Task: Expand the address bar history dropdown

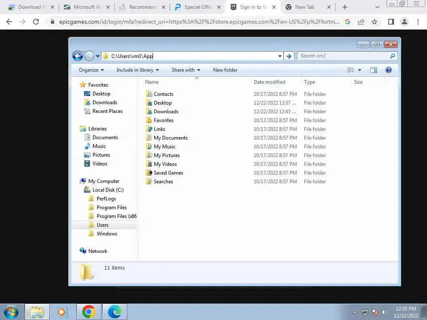Action: (x=280, y=56)
